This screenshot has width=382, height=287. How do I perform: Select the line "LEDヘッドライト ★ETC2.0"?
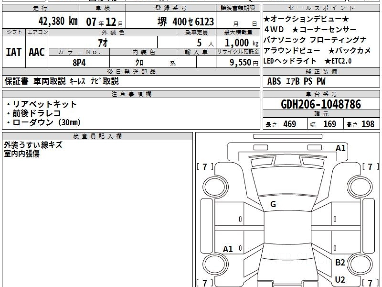pos(308,61)
